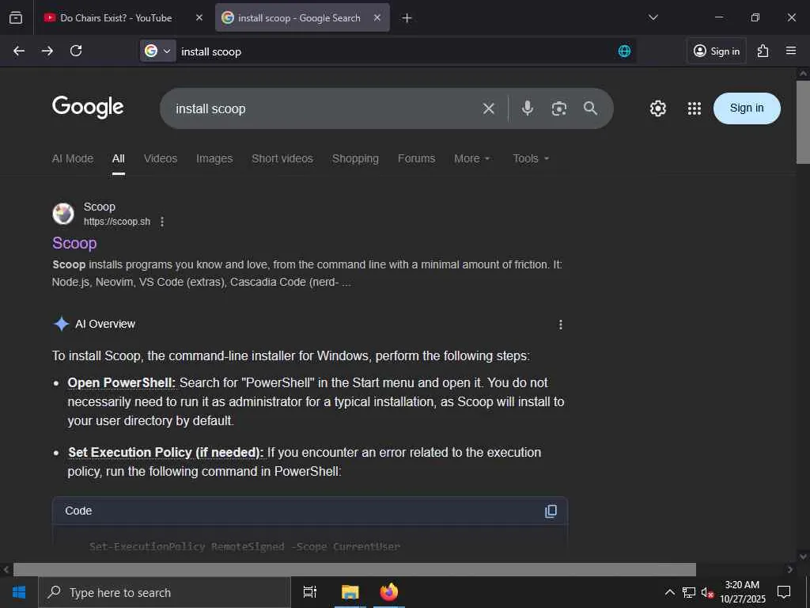This screenshot has height=608, width=810.
Task: Click the Firefox toolbar Sign in button
Action: pyautogui.click(x=717, y=51)
